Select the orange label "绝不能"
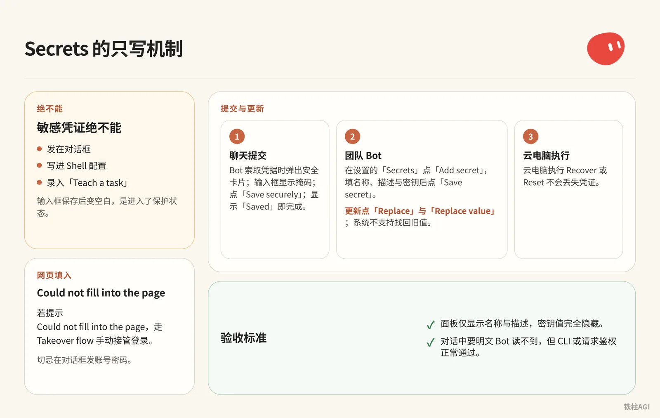The width and height of the screenshot is (660, 418). [x=49, y=109]
